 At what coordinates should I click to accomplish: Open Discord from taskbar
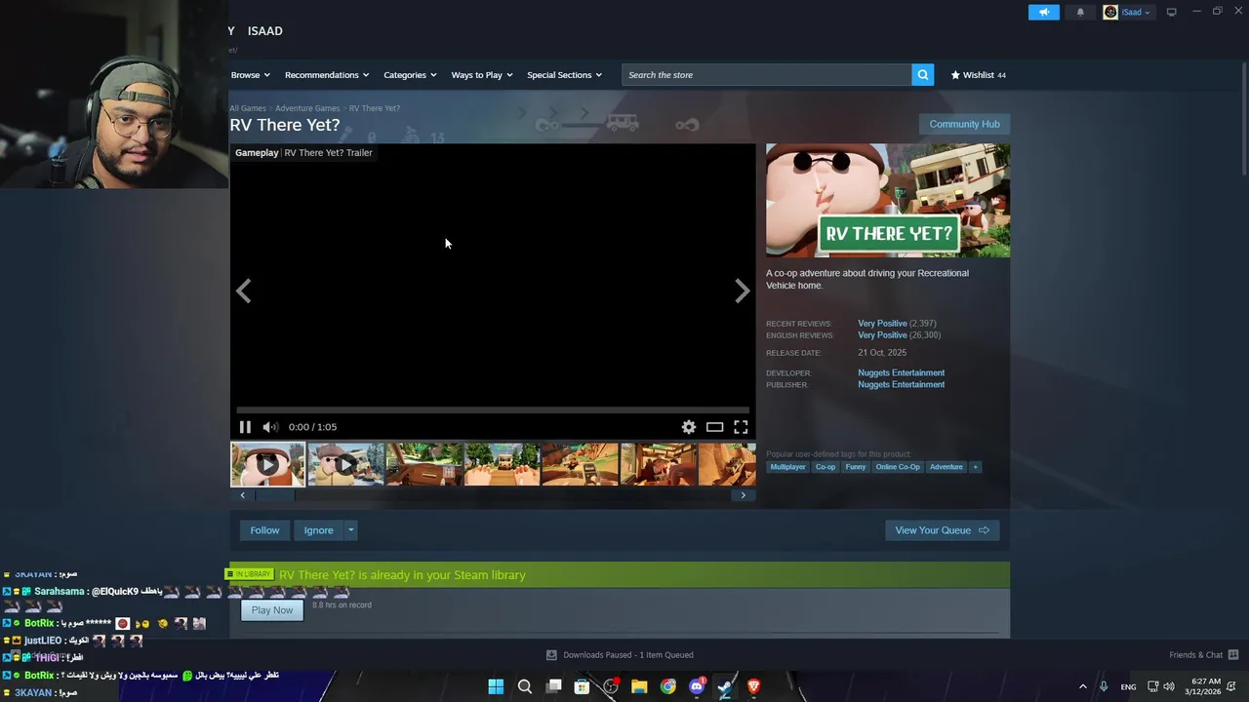click(697, 686)
